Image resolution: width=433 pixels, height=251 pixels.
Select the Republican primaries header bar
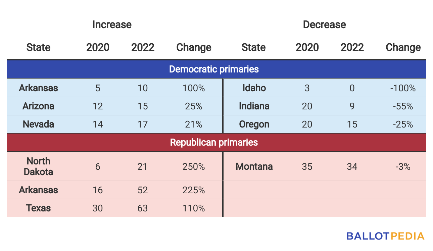pos(216,142)
